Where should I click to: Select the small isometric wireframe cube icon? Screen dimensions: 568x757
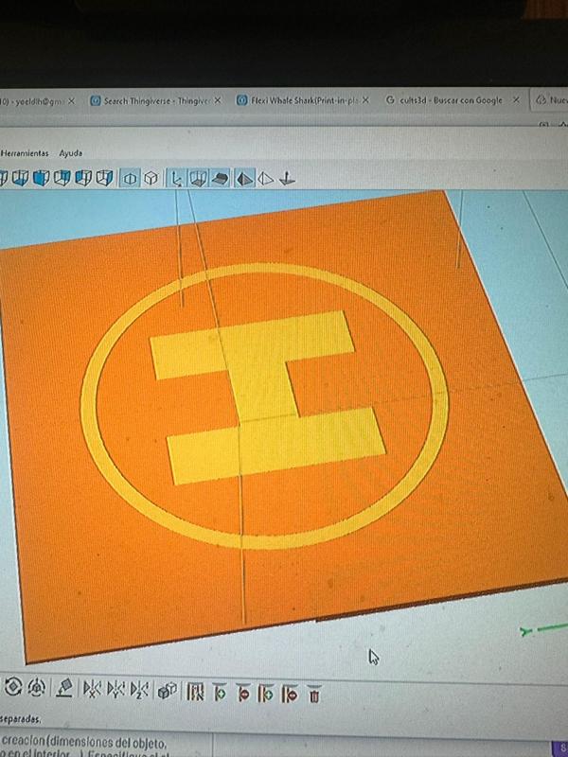tap(151, 178)
